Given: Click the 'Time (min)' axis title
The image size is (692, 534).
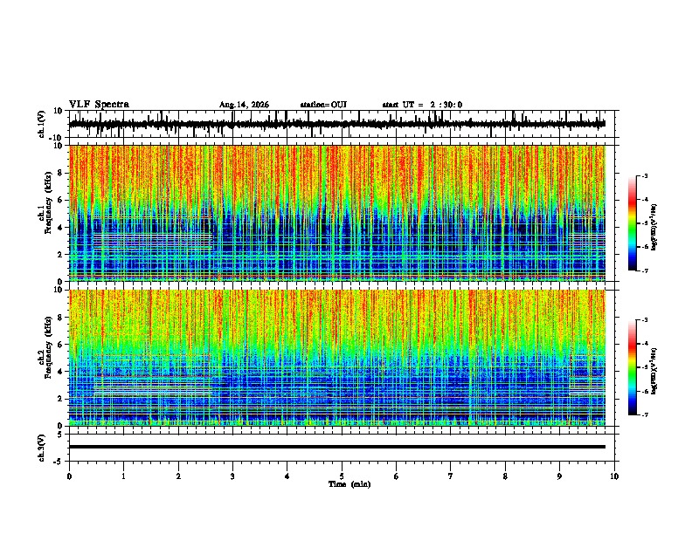Looking at the screenshot, I should click(349, 484).
